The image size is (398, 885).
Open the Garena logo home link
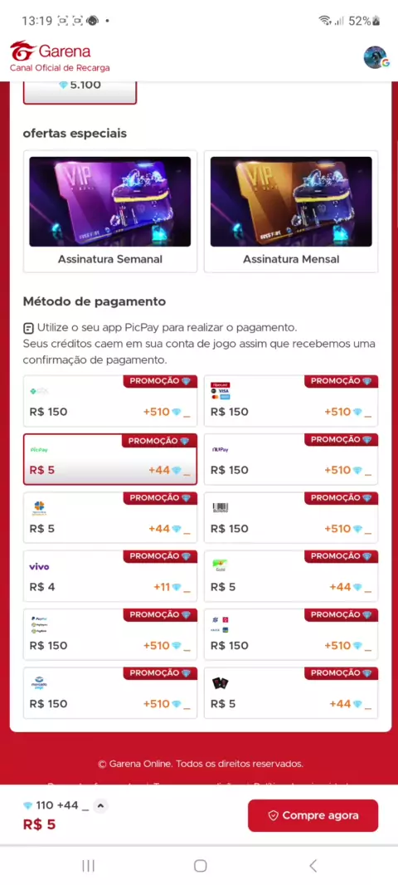click(60, 56)
